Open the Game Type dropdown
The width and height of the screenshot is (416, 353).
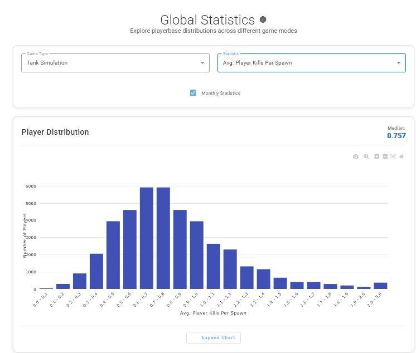[115, 63]
